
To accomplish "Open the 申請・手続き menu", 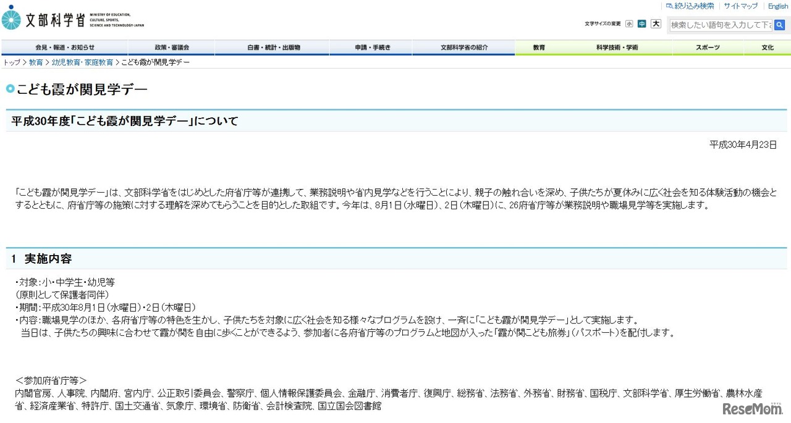I will [x=370, y=47].
